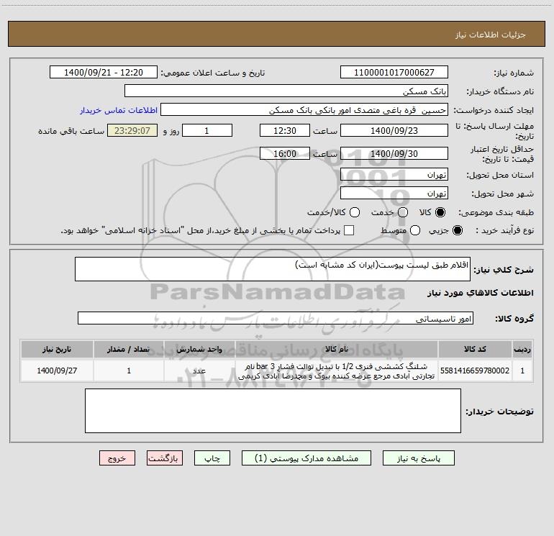Select the متوسط purchase type radio
Image resolution: width=554 pixels, height=536 pixels.
pos(415,230)
